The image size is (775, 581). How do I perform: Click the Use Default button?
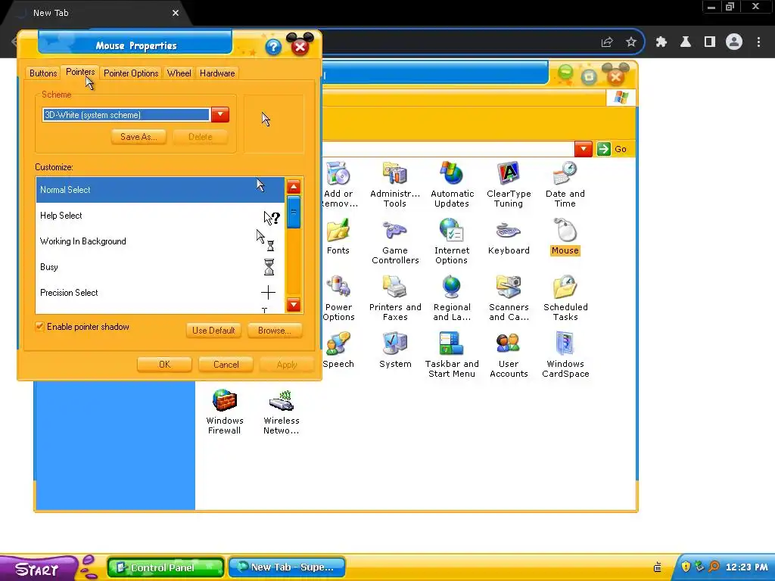[213, 331]
